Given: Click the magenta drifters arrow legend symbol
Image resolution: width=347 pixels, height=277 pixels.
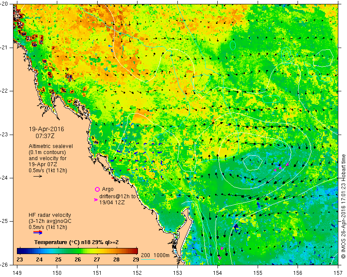Looking at the screenshot, I should tap(96, 200).
